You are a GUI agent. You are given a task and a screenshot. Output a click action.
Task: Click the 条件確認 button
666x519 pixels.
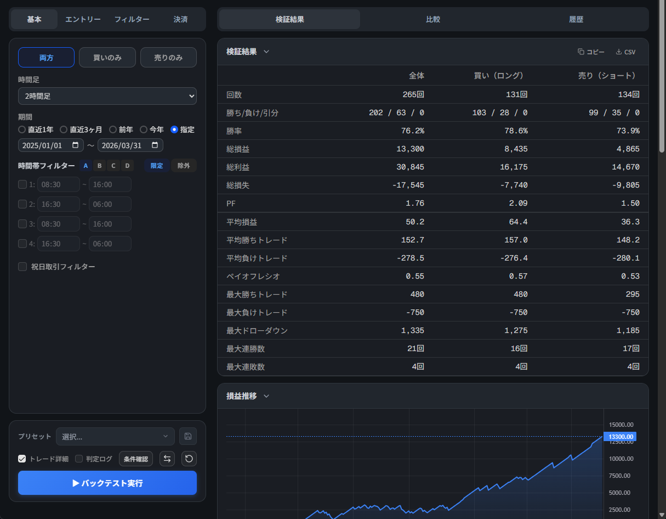coord(136,459)
